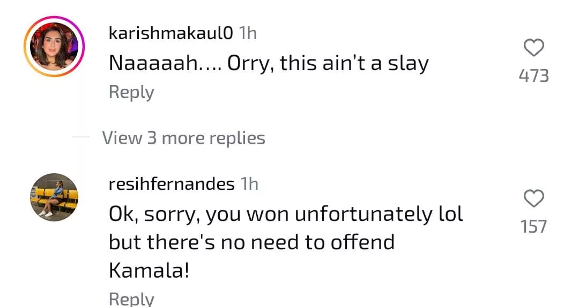The height and width of the screenshot is (307, 579).
Task: Click the 1h timestamp beside karishmakaul0
Action: tap(247, 33)
